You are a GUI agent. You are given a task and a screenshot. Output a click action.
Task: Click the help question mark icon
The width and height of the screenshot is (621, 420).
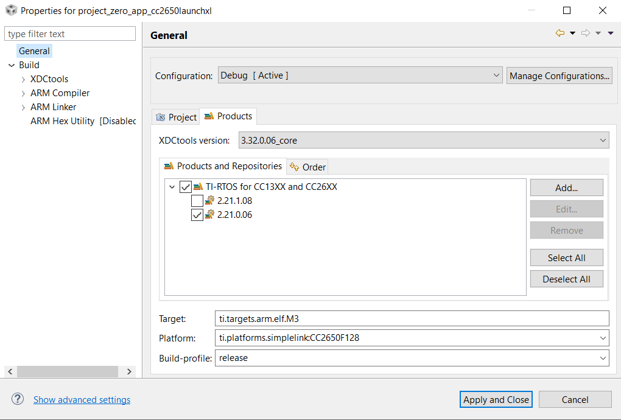[18, 399]
